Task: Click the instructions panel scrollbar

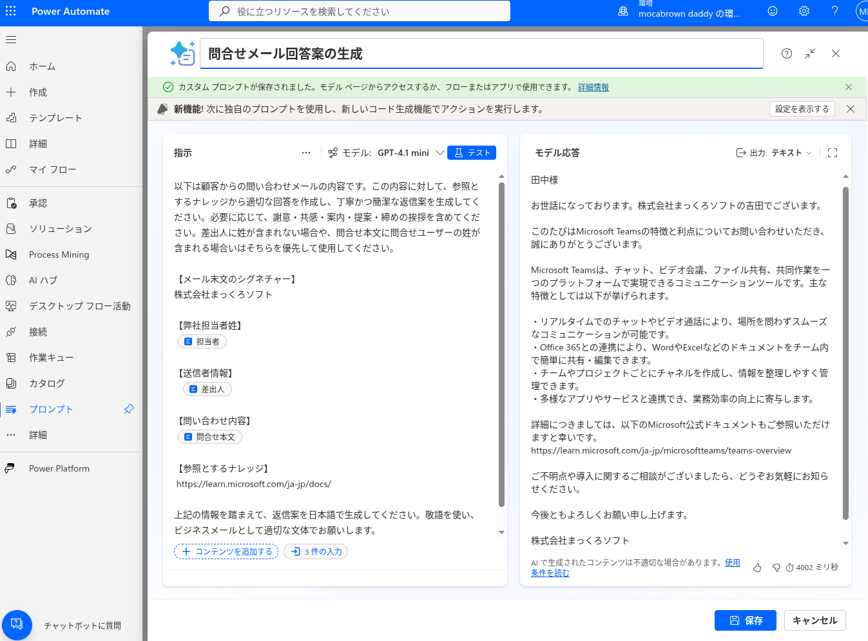Action: tap(501, 345)
